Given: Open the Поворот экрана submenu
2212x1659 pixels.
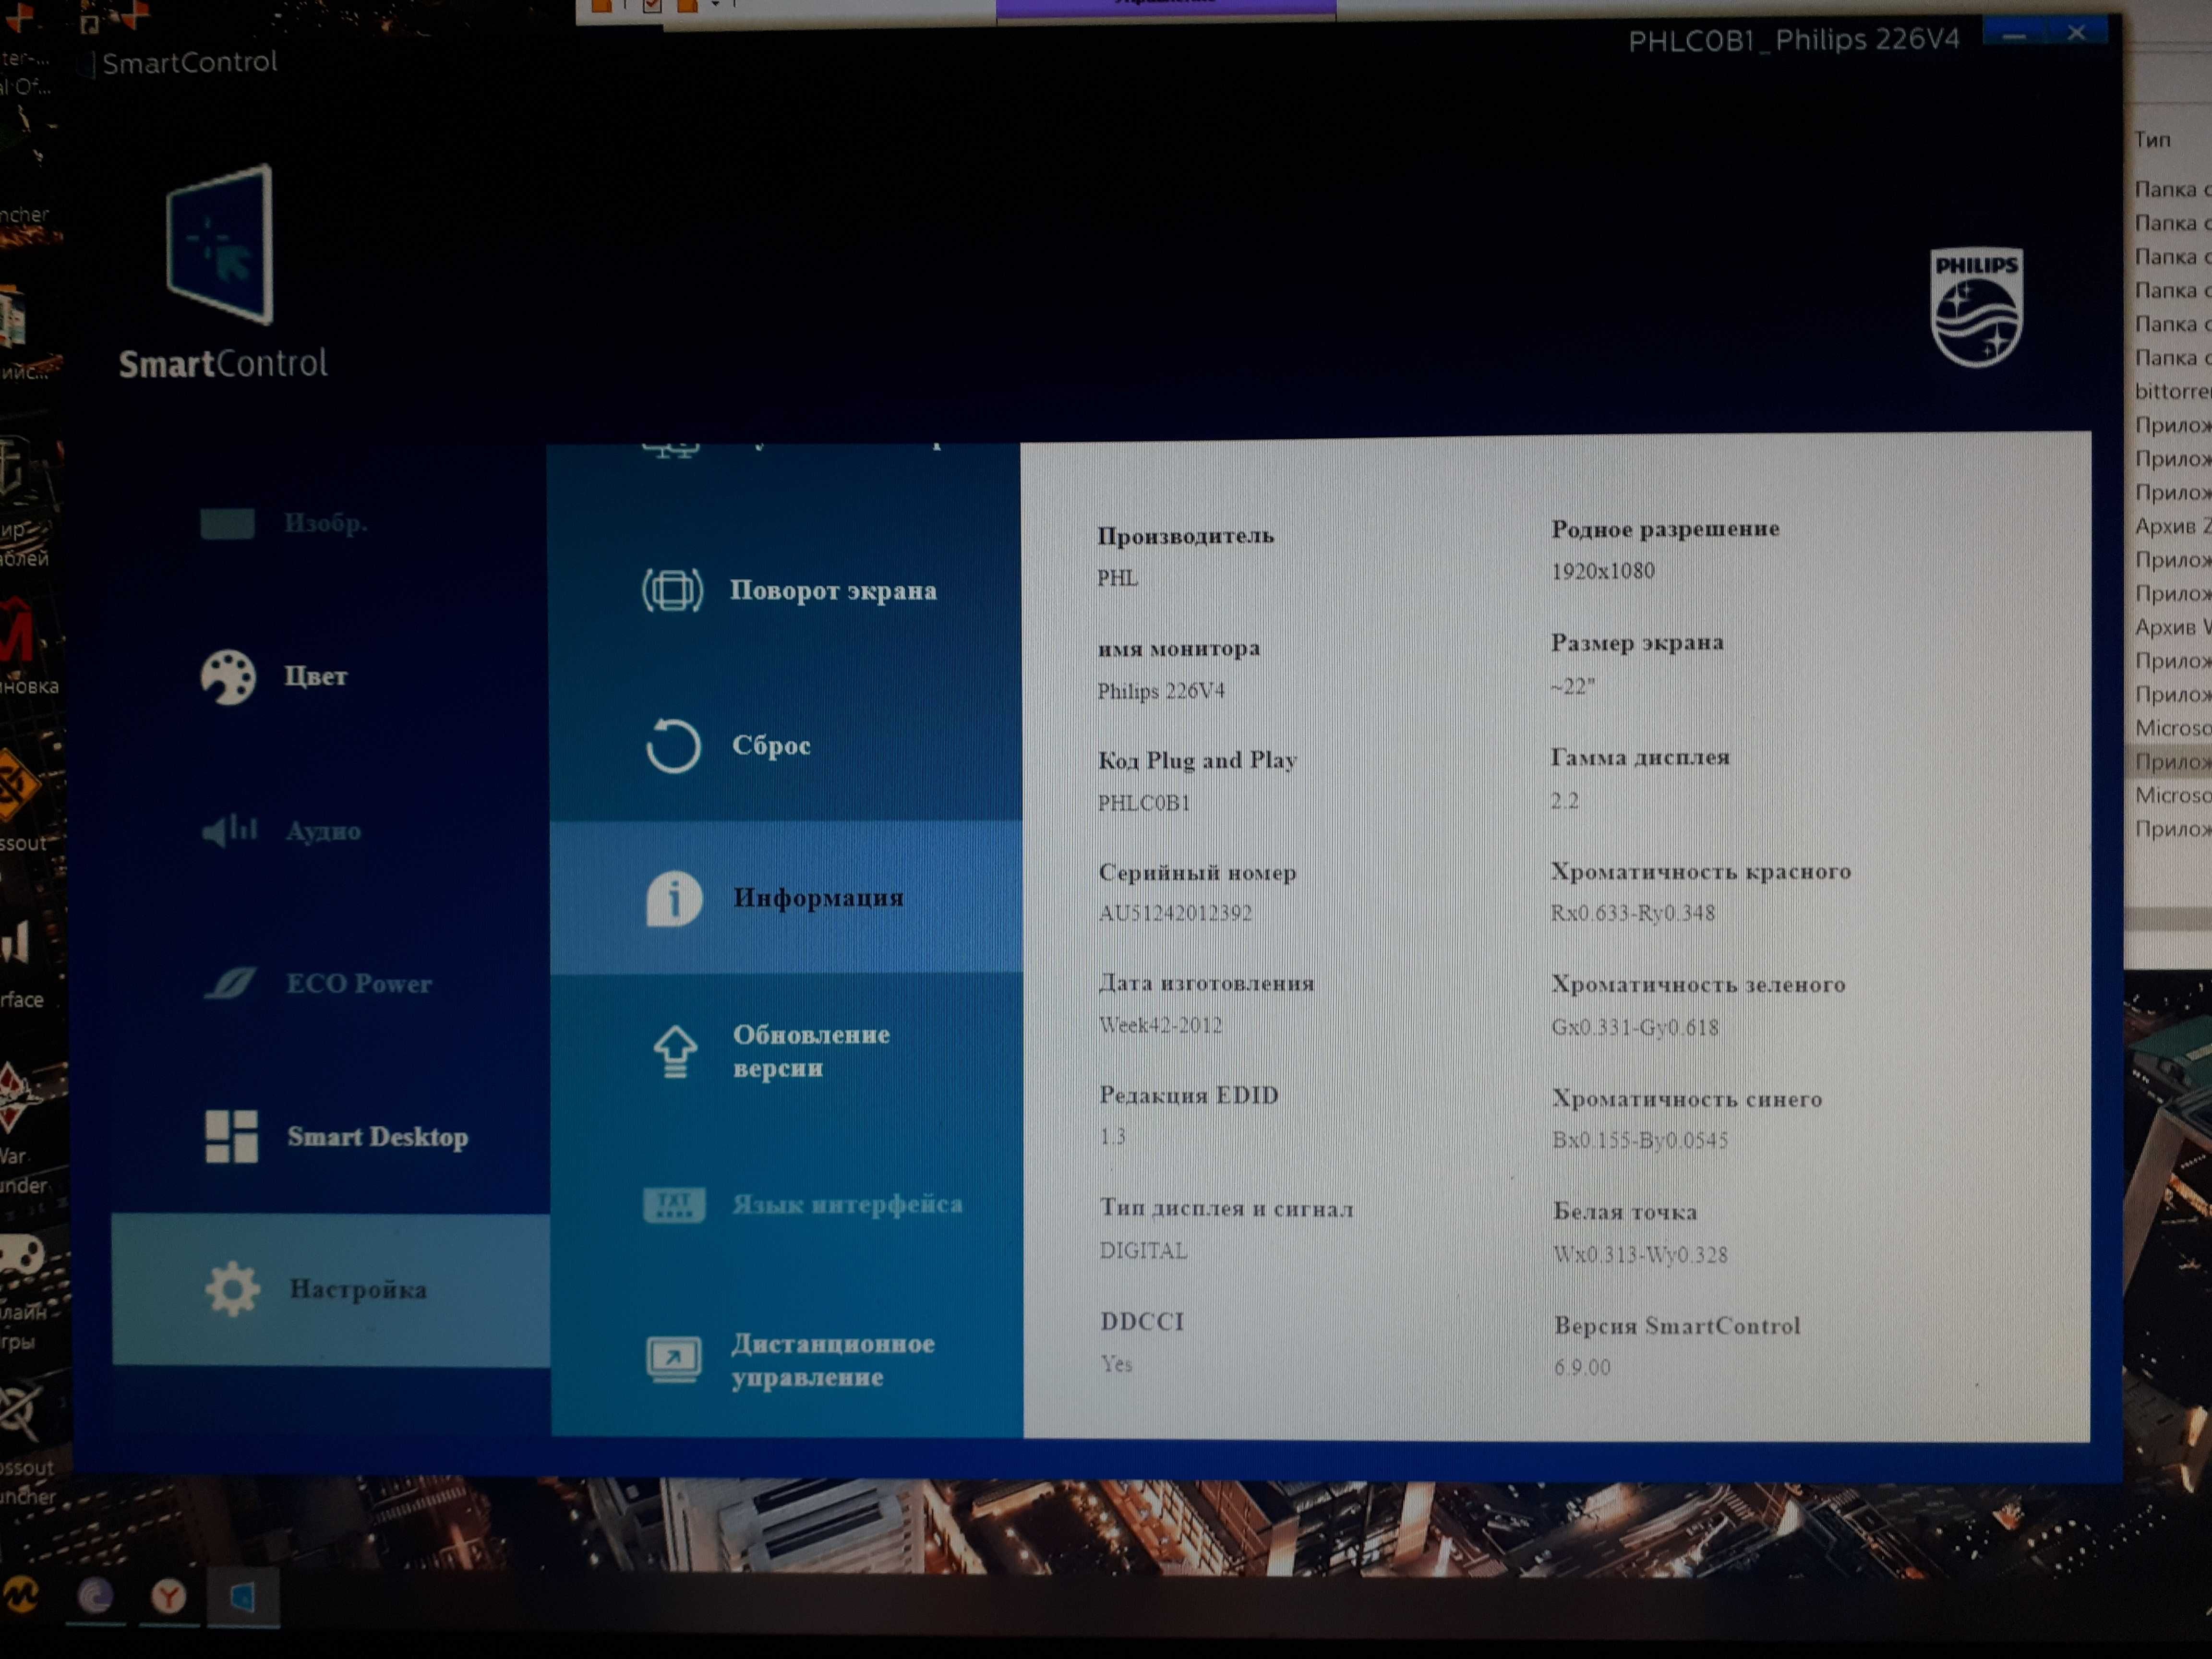Looking at the screenshot, I should pos(785,590).
